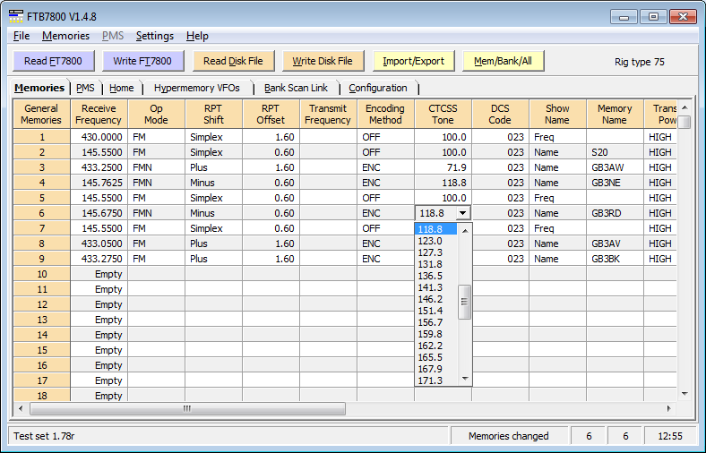The width and height of the screenshot is (706, 453).
Task: Click the Mem/Bank/All button
Action: pyautogui.click(x=503, y=61)
